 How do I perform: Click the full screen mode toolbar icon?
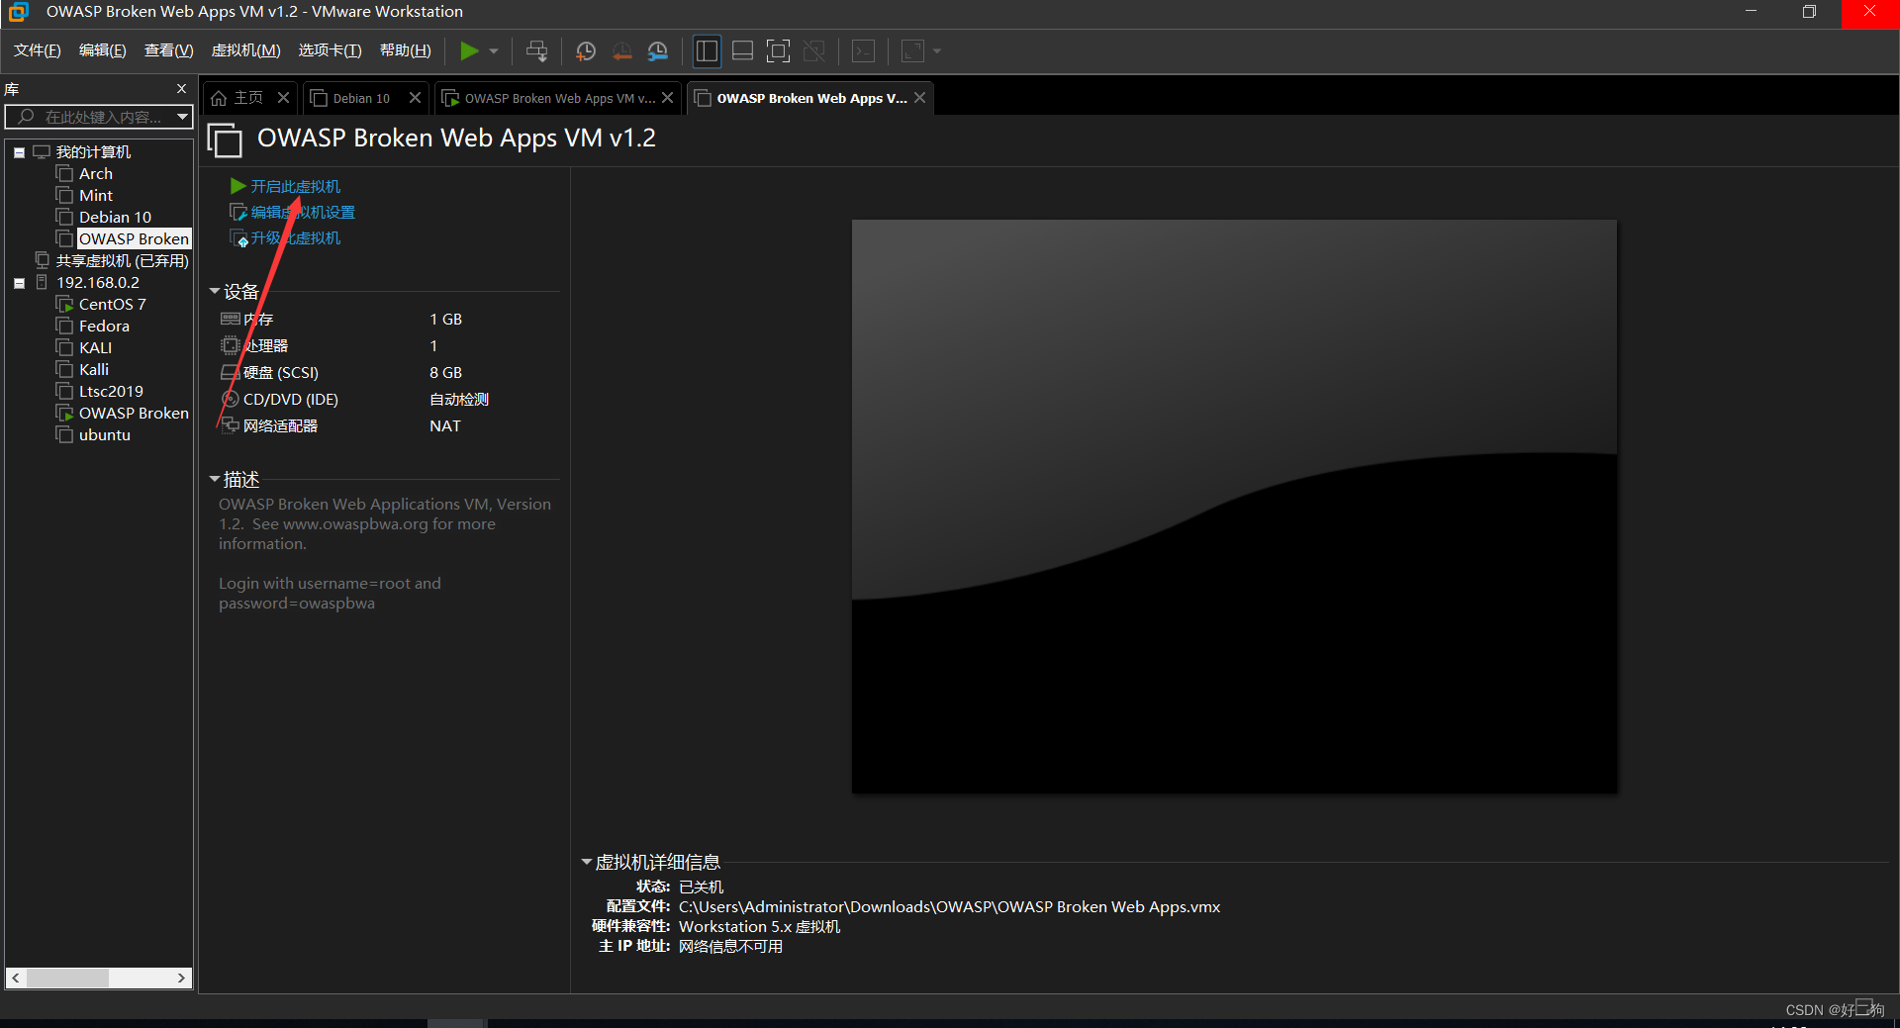pyautogui.click(x=779, y=51)
